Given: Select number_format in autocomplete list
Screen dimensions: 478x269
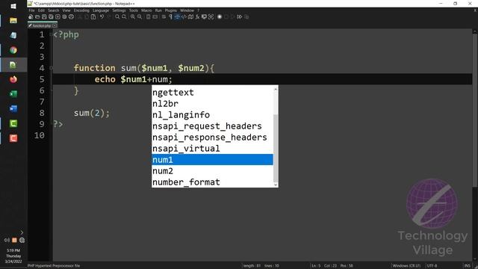Looking at the screenshot, I should (212, 182).
